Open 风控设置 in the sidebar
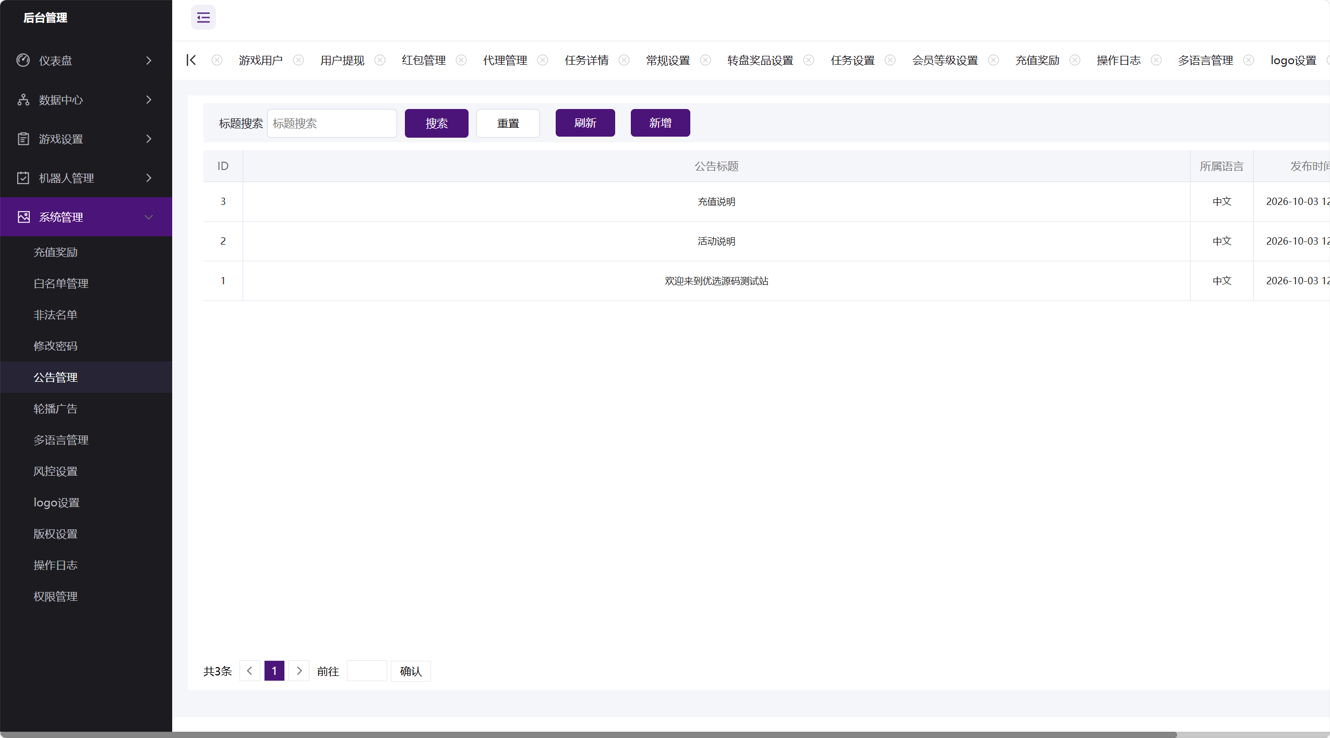Image resolution: width=1330 pixels, height=738 pixels. 86,471
